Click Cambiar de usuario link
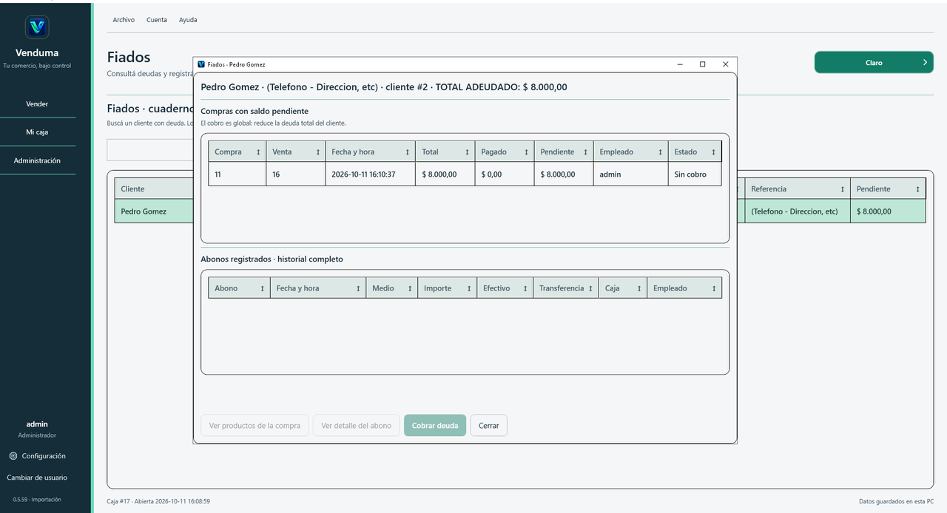The height and width of the screenshot is (513, 947). point(37,478)
